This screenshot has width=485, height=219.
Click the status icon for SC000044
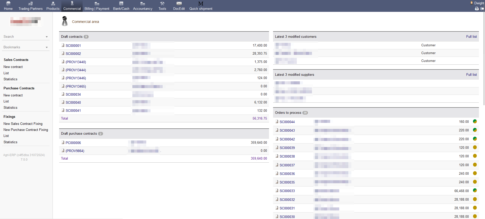(475, 121)
